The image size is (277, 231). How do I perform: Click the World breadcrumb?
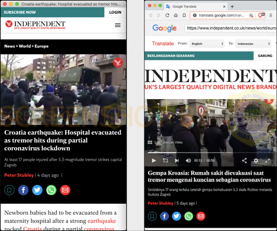[25, 46]
